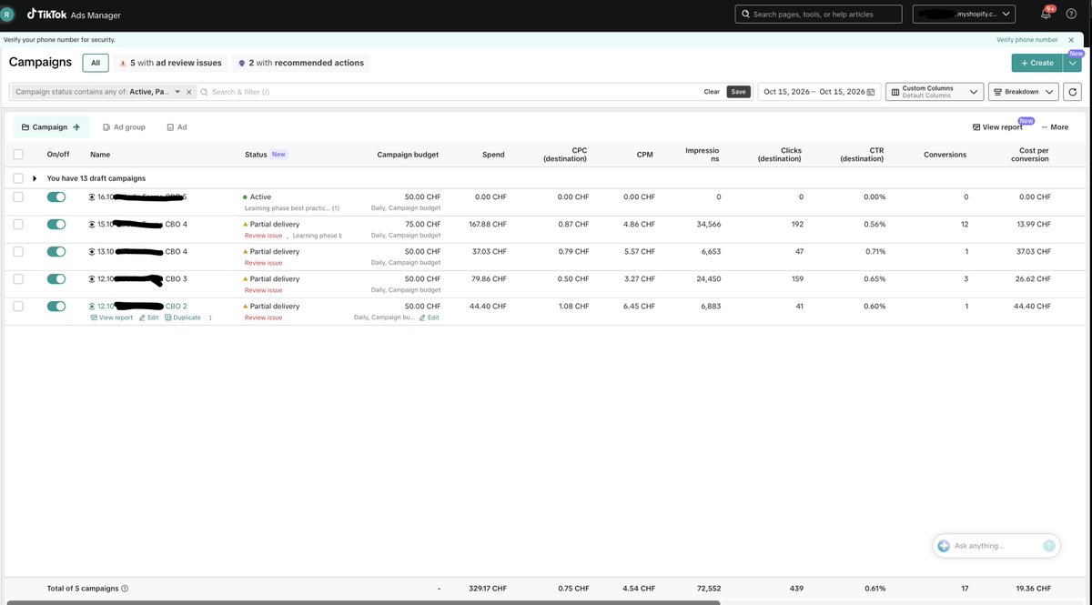Click the magnifier icon in the top search bar
The width and height of the screenshot is (1092, 605).
[746, 15]
